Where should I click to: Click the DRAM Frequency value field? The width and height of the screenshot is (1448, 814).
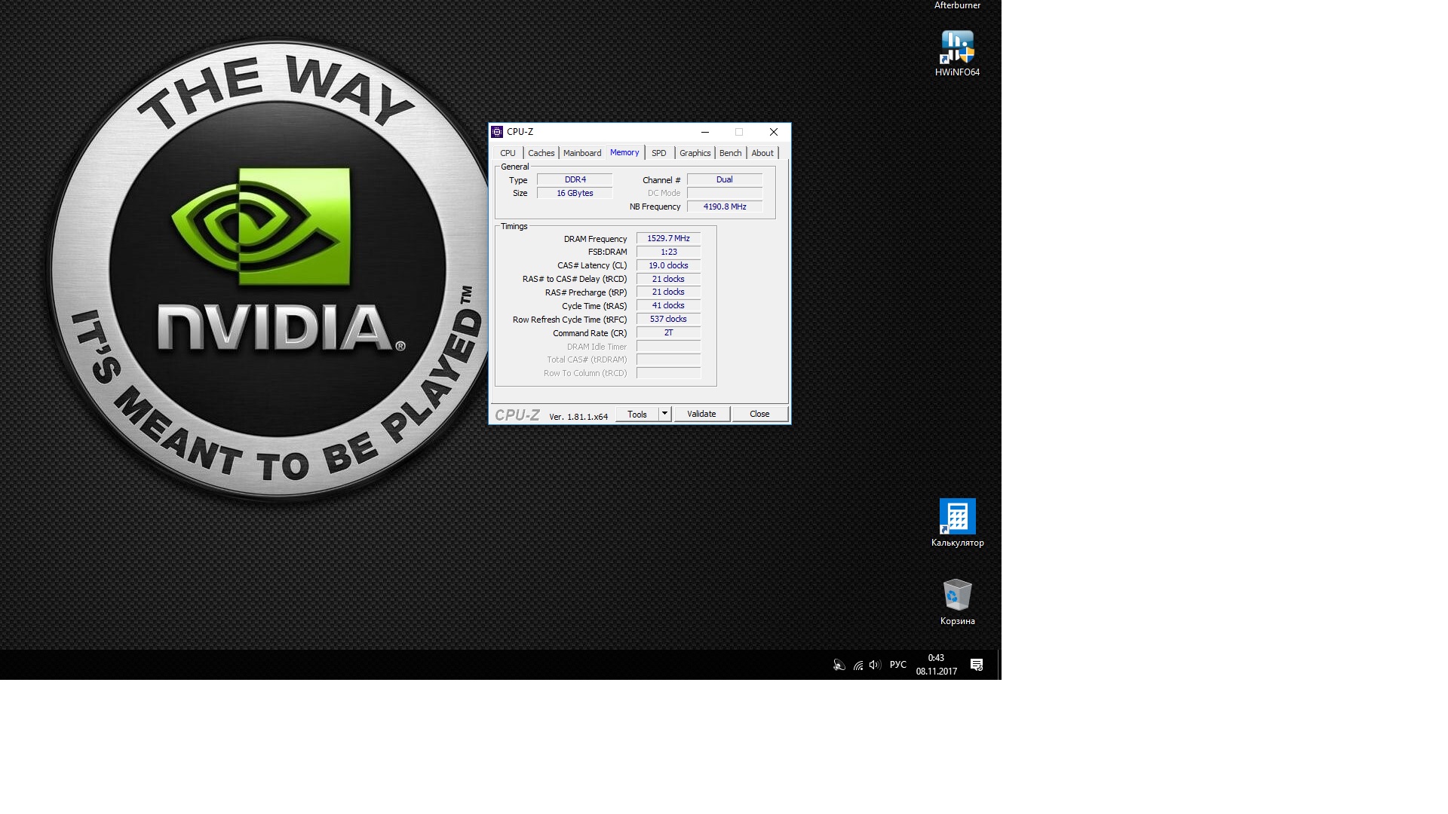tap(668, 238)
